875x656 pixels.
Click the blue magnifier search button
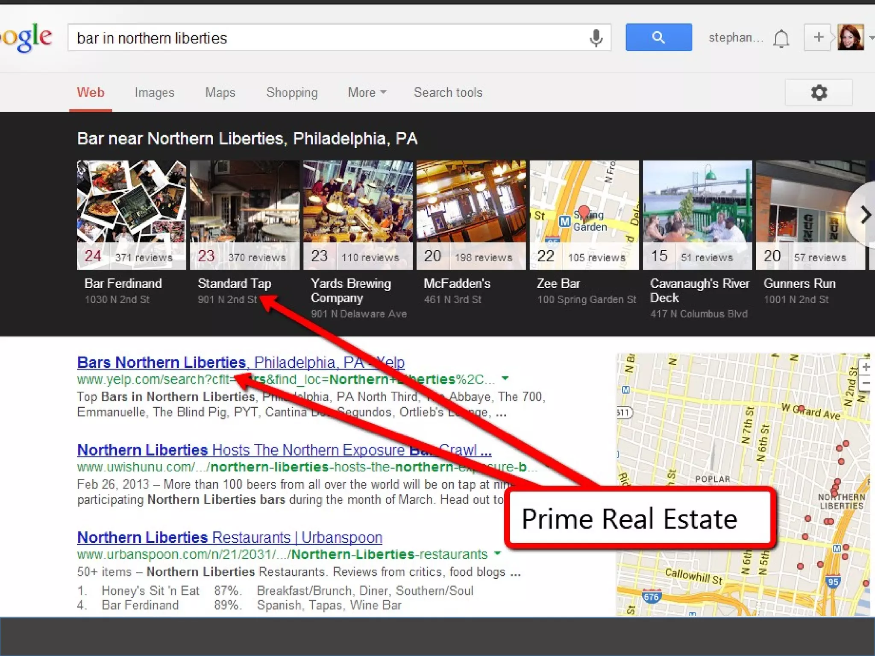click(658, 38)
